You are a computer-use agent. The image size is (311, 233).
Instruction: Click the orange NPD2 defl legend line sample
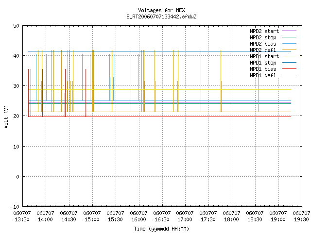pos(289,50)
